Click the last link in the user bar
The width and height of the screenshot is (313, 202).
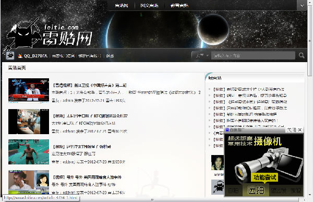[110, 56]
